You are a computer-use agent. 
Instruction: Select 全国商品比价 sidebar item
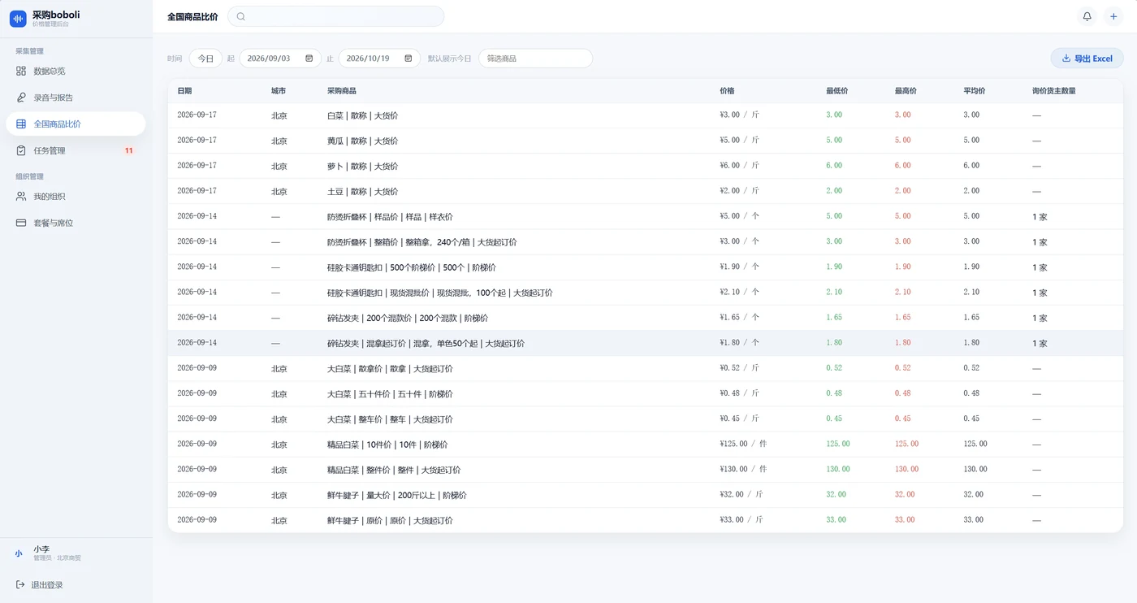(76, 124)
